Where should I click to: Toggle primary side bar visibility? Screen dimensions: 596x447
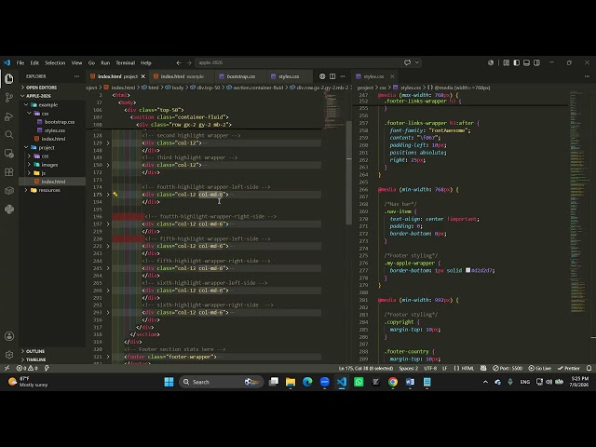(517, 62)
